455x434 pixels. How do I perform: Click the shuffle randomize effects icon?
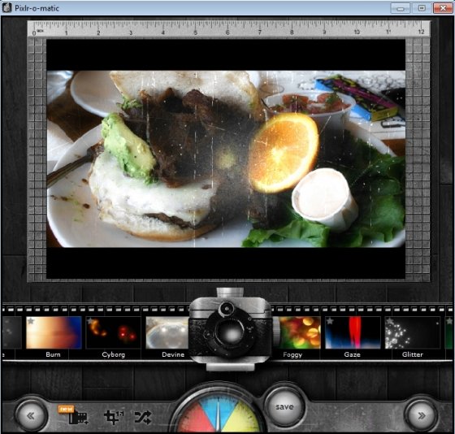click(143, 418)
